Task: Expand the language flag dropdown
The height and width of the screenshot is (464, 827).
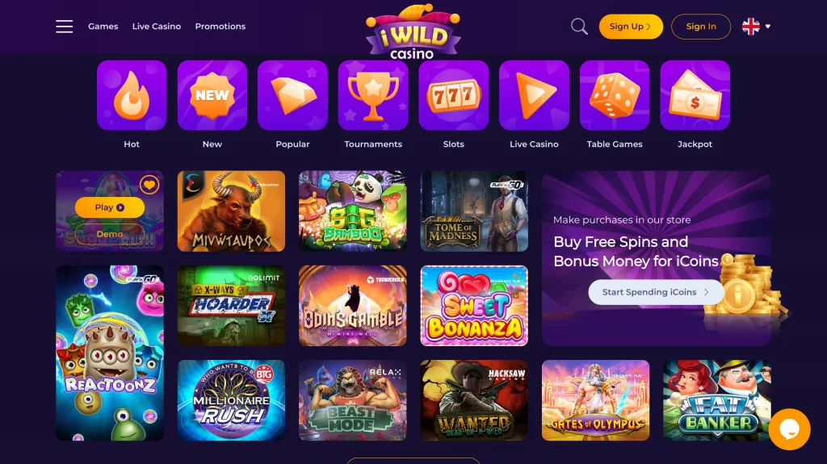Action: pyautogui.click(x=756, y=27)
